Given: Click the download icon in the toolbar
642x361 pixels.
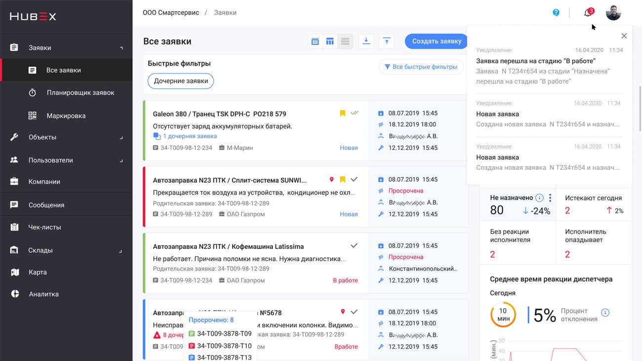Looking at the screenshot, I should click(366, 41).
